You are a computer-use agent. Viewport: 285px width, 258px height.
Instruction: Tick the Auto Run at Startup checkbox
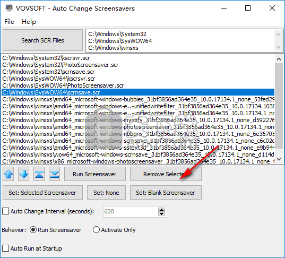(6, 248)
